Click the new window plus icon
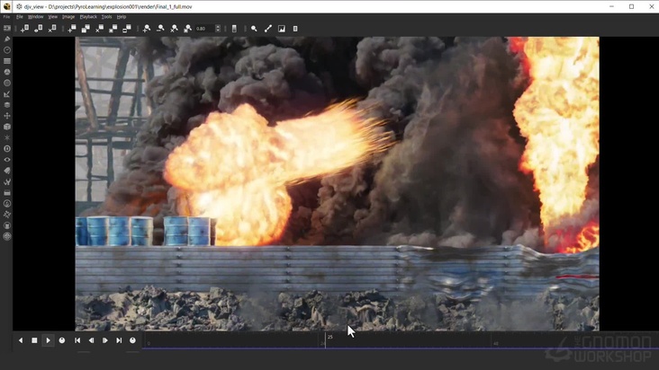This screenshot has width=659, height=370. tap(25, 29)
